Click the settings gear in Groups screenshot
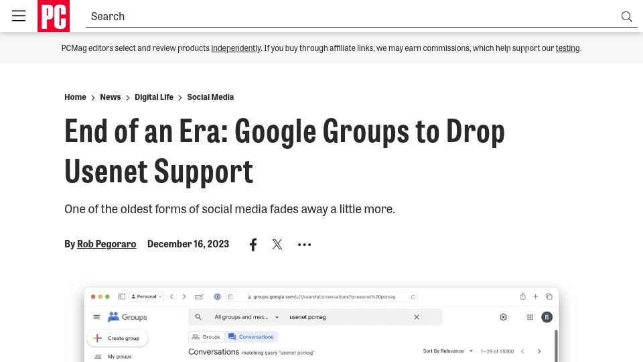This screenshot has height=362, width=643. pyautogui.click(x=503, y=317)
